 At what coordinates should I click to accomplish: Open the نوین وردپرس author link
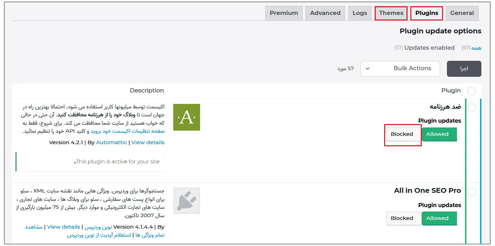pos(98,227)
